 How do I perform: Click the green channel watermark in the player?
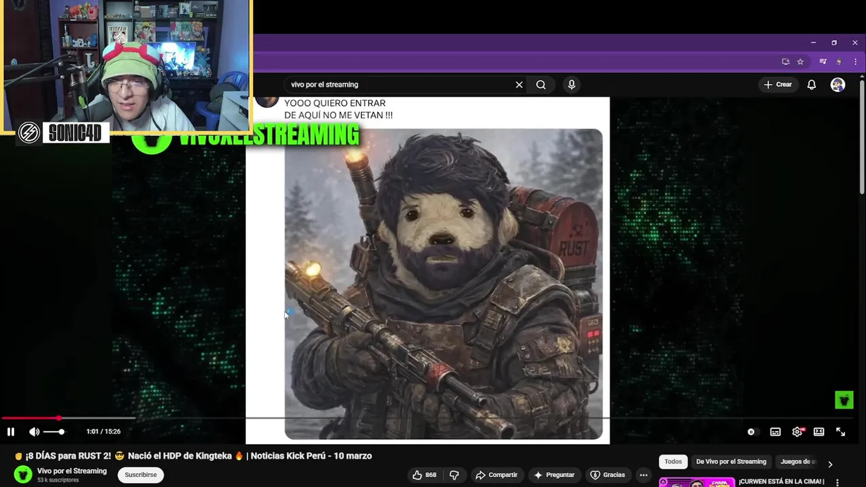(844, 400)
